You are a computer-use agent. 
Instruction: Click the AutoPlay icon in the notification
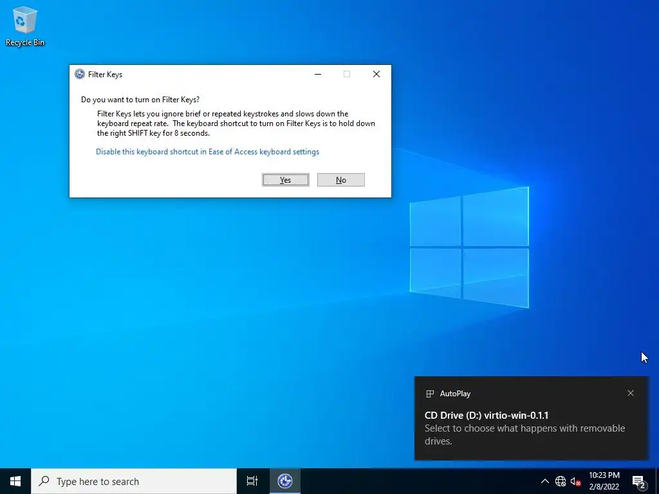pyautogui.click(x=429, y=394)
